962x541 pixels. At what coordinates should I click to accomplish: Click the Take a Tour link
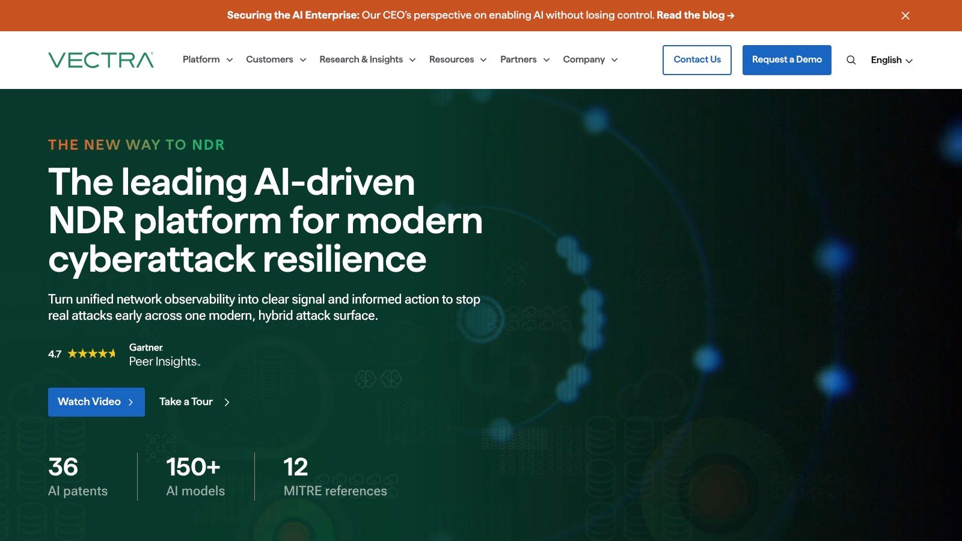(185, 402)
